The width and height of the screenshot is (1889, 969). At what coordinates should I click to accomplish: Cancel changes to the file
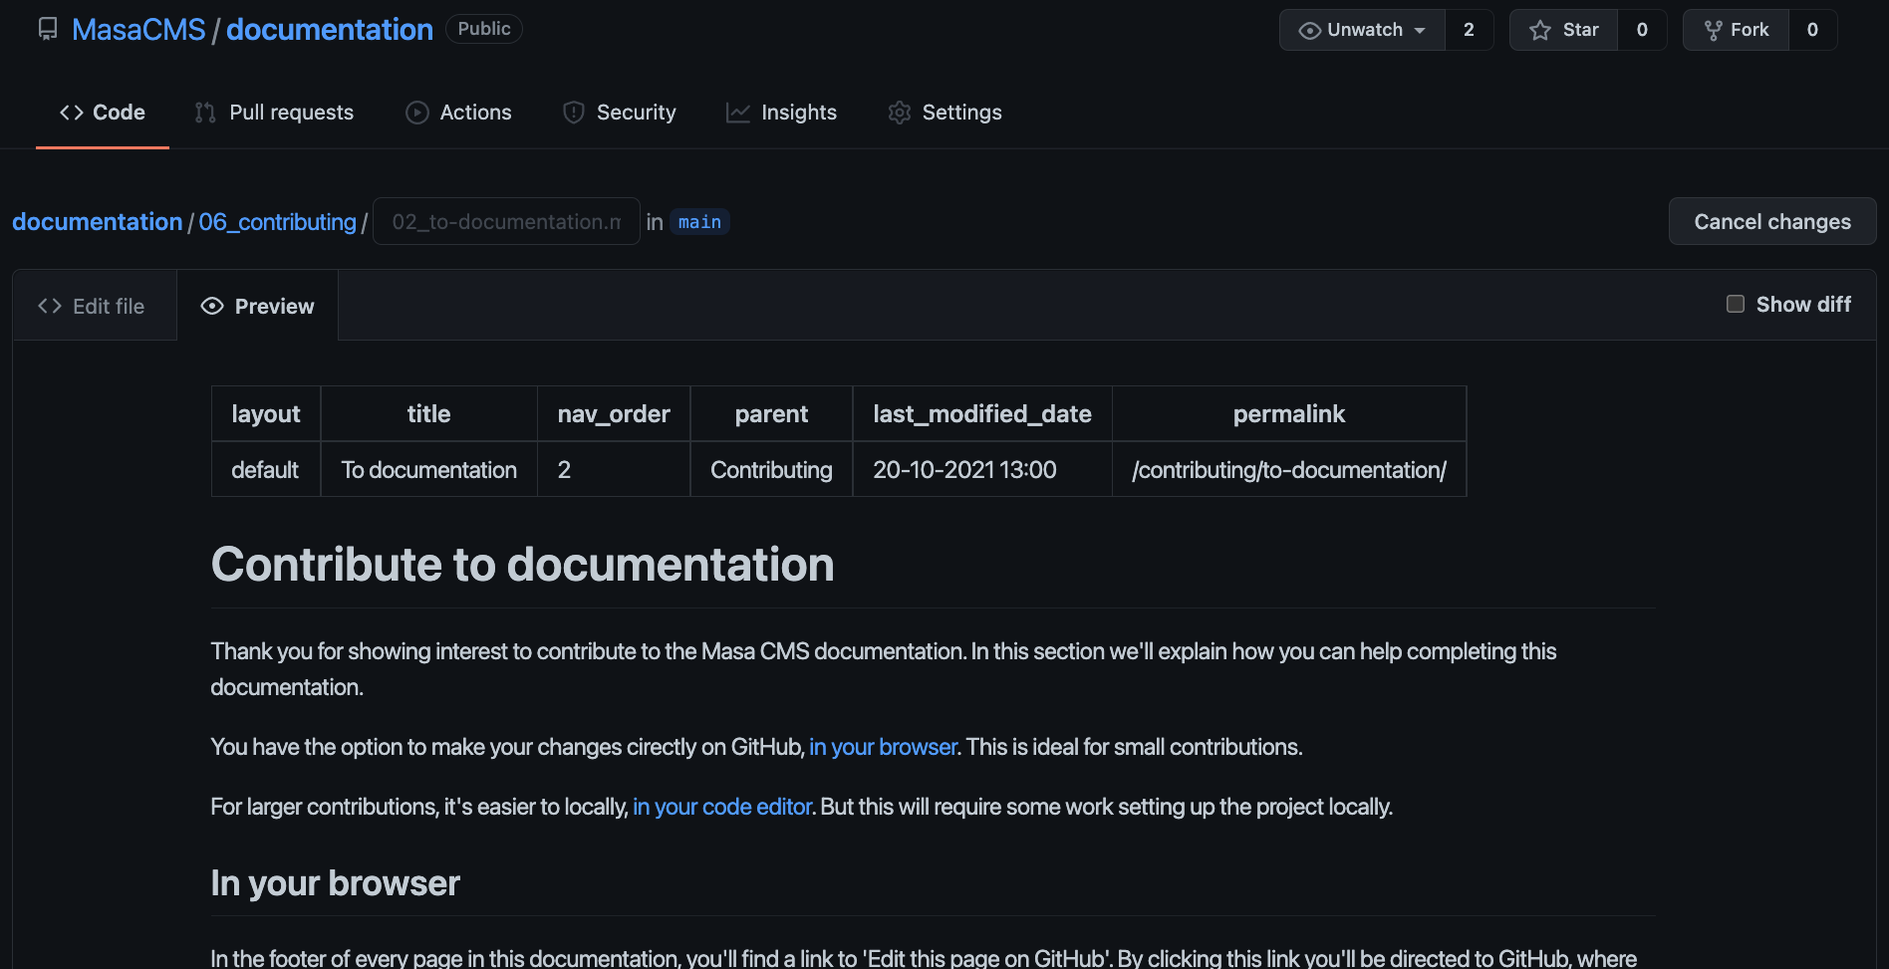point(1772,221)
